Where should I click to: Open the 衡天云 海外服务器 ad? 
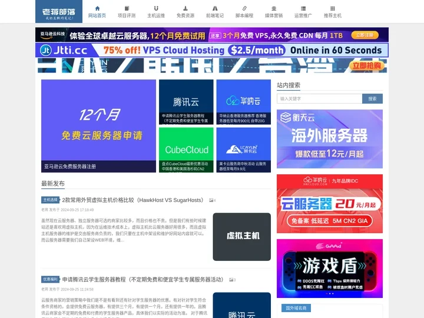coord(330,139)
